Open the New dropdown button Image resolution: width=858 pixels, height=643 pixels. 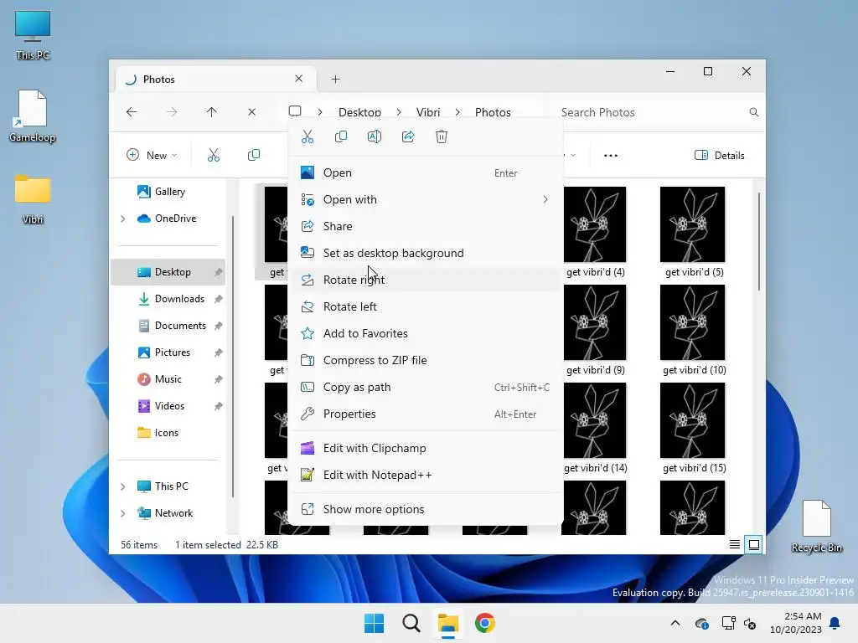click(x=152, y=155)
